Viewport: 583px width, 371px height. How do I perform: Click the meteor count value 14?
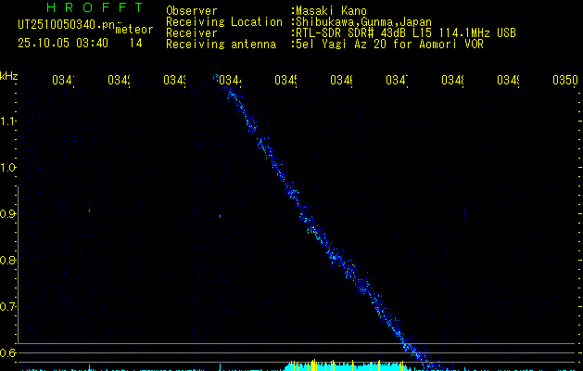coord(135,44)
